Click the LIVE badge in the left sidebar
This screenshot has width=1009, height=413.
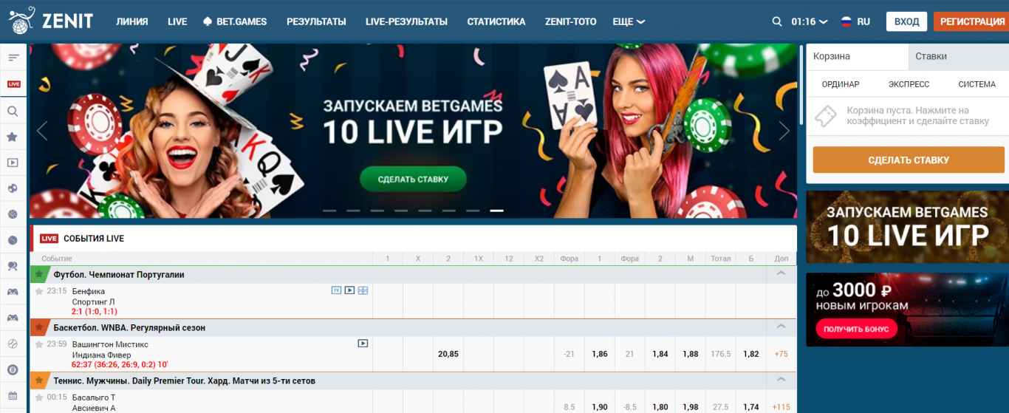[x=13, y=84]
